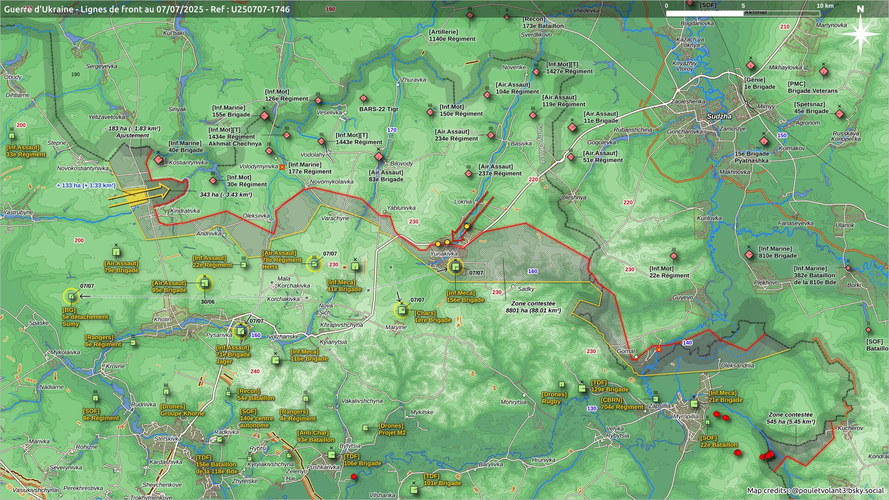Open the Map credits pouletvolant3.bsky.social text

coord(815,491)
